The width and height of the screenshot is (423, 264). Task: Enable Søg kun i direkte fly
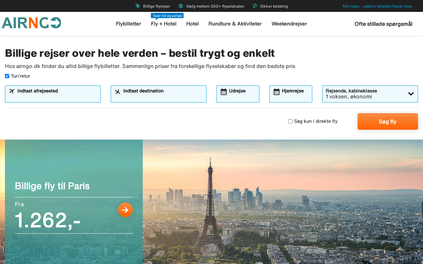290,121
